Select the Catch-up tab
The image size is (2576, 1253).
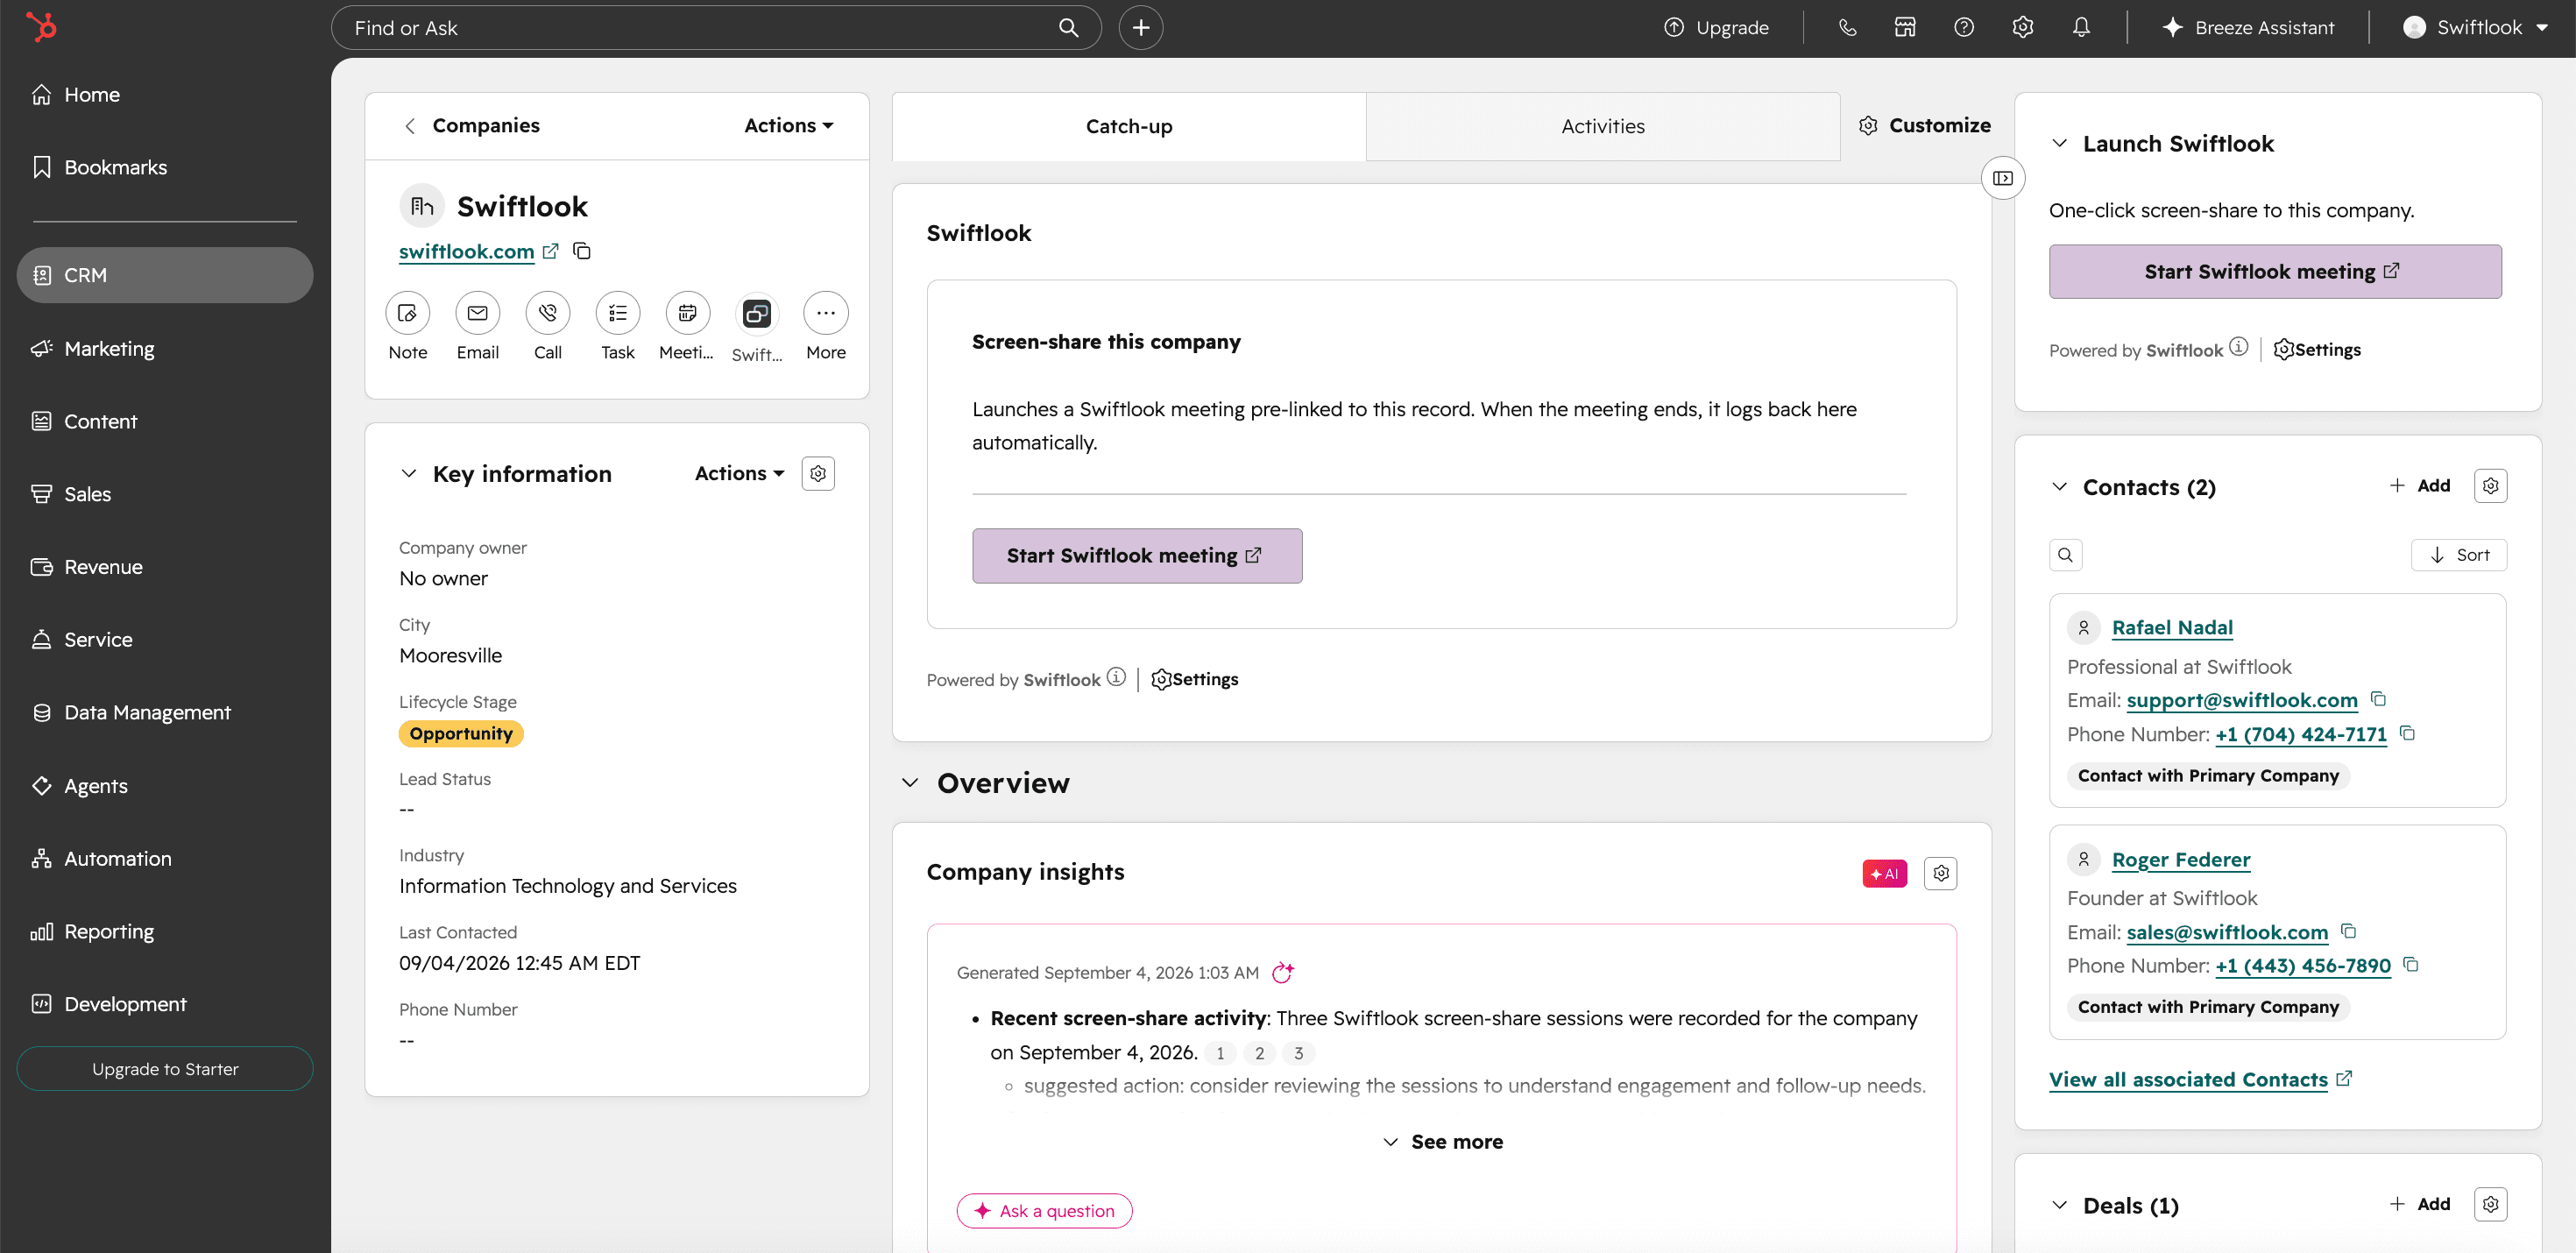[x=1129, y=126]
